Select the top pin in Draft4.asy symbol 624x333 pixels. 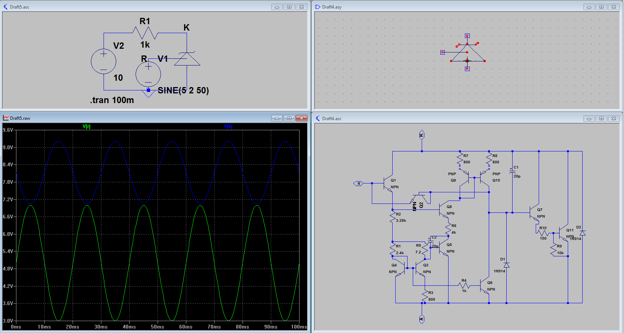point(467,36)
